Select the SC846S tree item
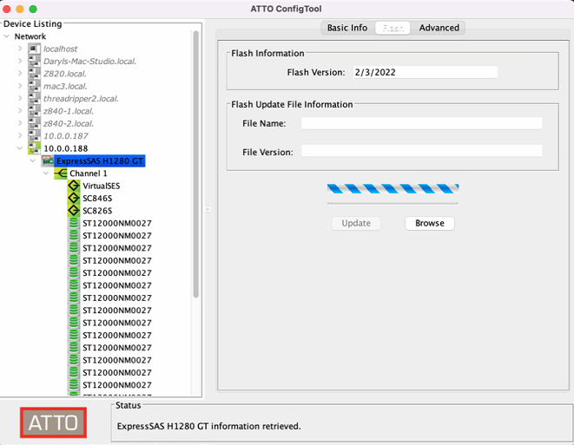Viewport: 574px width, 445px height. 97,198
